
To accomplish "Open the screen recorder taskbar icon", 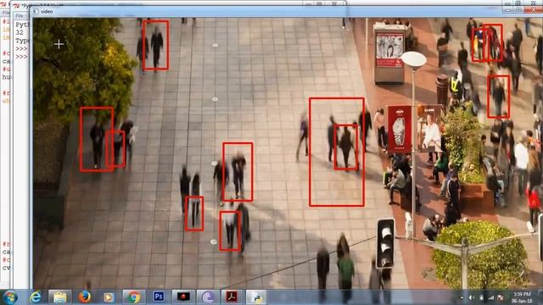I will click(183, 297).
